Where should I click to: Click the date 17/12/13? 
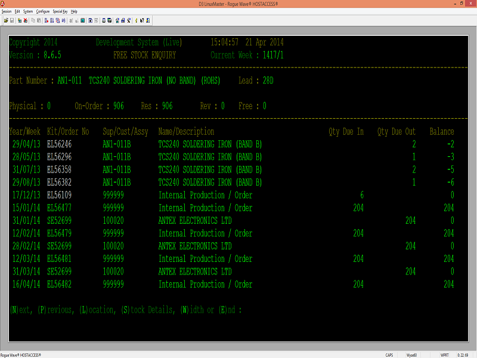click(x=26, y=195)
